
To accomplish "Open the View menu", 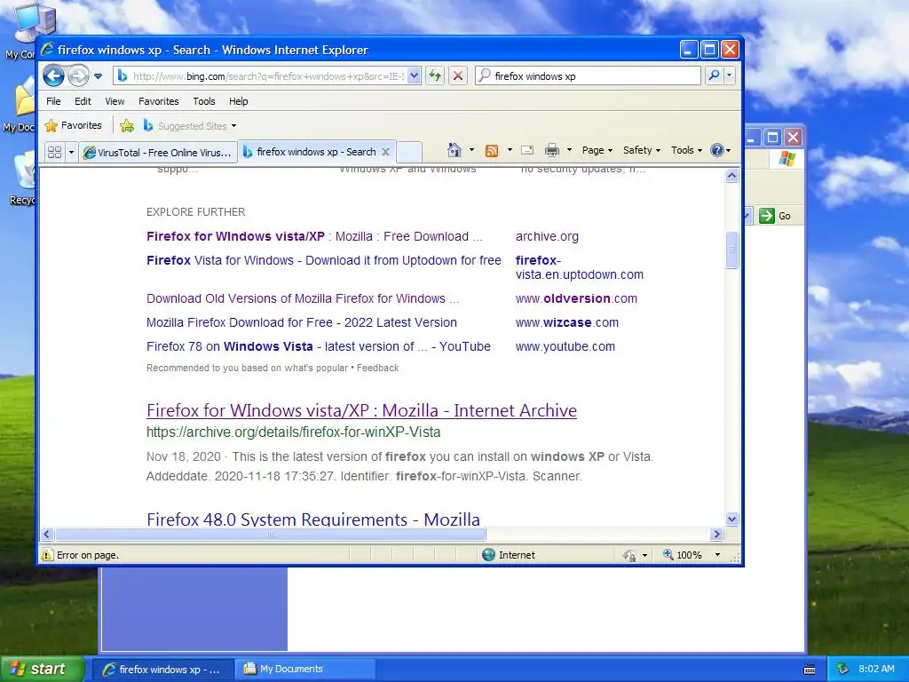I will point(115,101).
